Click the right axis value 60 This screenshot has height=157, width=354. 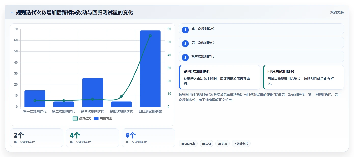click(x=169, y=29)
